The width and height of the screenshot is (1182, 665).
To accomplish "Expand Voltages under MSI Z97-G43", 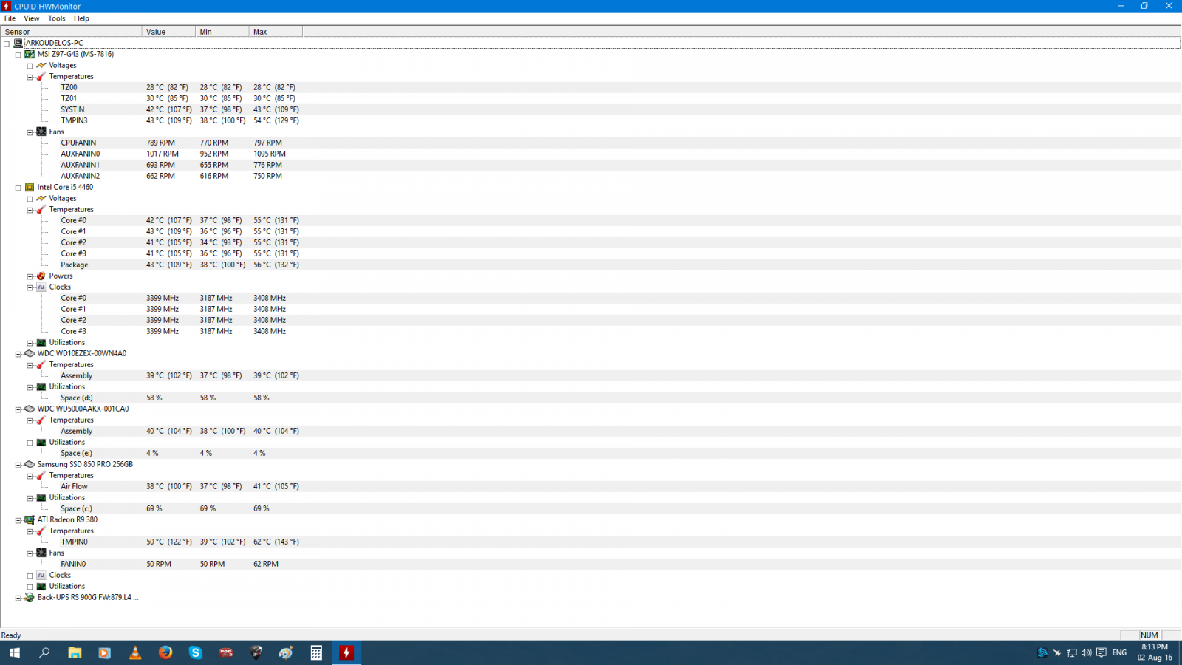I will pos(30,65).
